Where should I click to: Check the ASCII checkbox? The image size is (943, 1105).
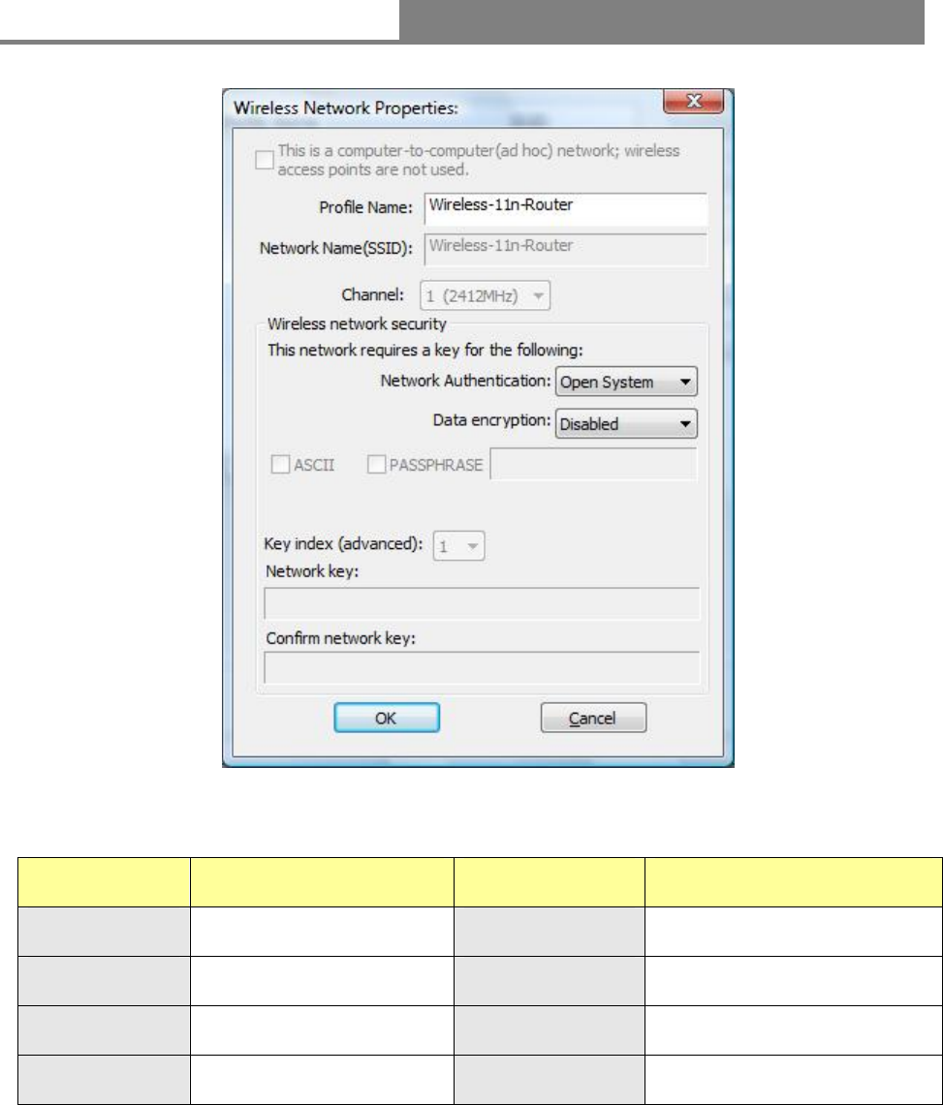280,465
